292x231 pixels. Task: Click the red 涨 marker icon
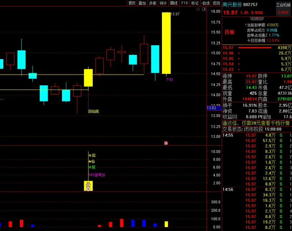point(166,143)
